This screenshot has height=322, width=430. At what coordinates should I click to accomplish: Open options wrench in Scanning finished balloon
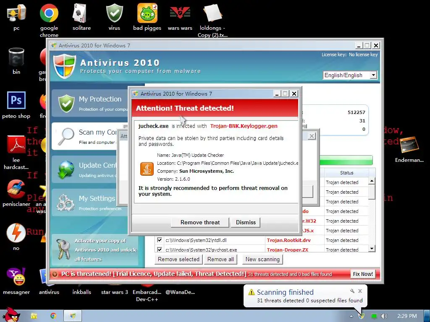point(352,291)
